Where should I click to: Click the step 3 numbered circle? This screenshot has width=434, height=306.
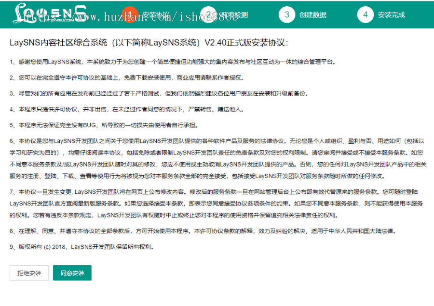click(x=287, y=14)
